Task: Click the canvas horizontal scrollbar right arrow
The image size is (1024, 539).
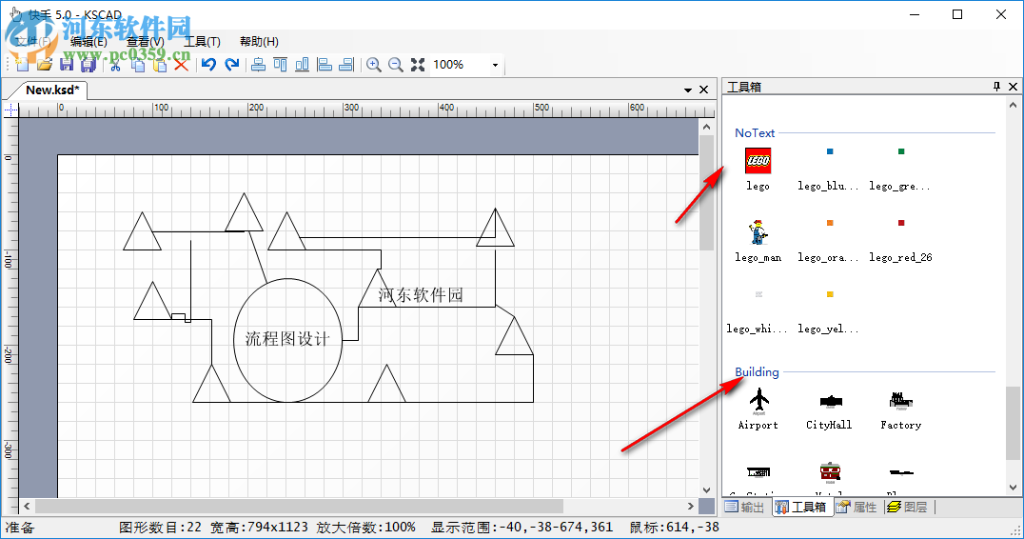Action: [691, 507]
